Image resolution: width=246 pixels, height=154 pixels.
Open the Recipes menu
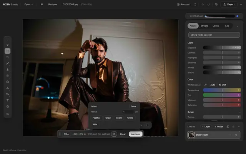(x=53, y=4)
